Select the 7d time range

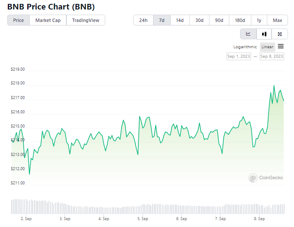point(162,20)
